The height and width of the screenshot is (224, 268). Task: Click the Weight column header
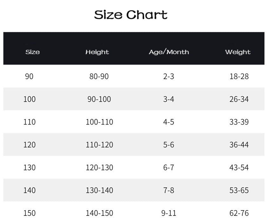[x=238, y=52]
